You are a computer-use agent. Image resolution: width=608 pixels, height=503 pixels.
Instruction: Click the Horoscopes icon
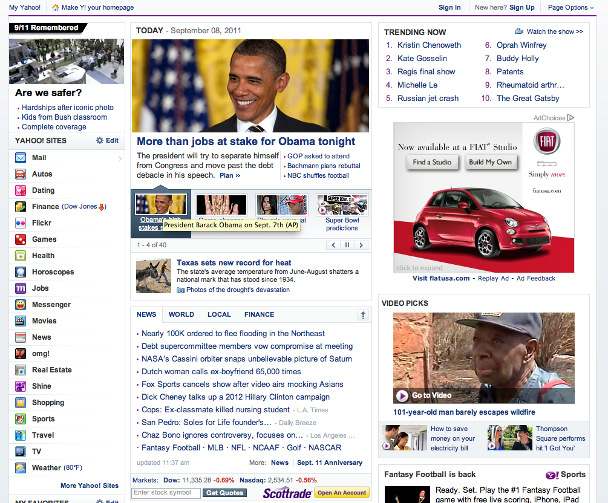tap(21, 272)
